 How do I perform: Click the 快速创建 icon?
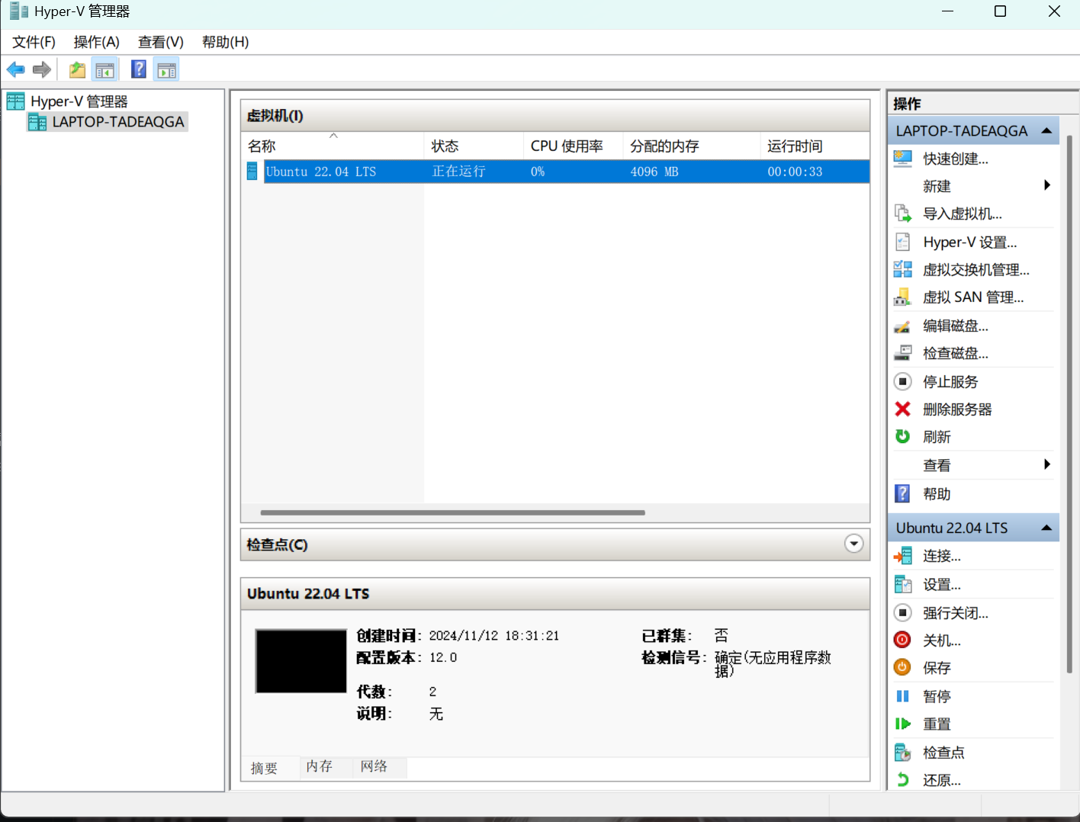pyautogui.click(x=902, y=159)
